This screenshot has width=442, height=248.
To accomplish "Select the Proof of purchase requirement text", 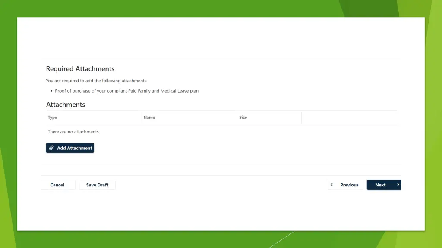I will (127, 91).
